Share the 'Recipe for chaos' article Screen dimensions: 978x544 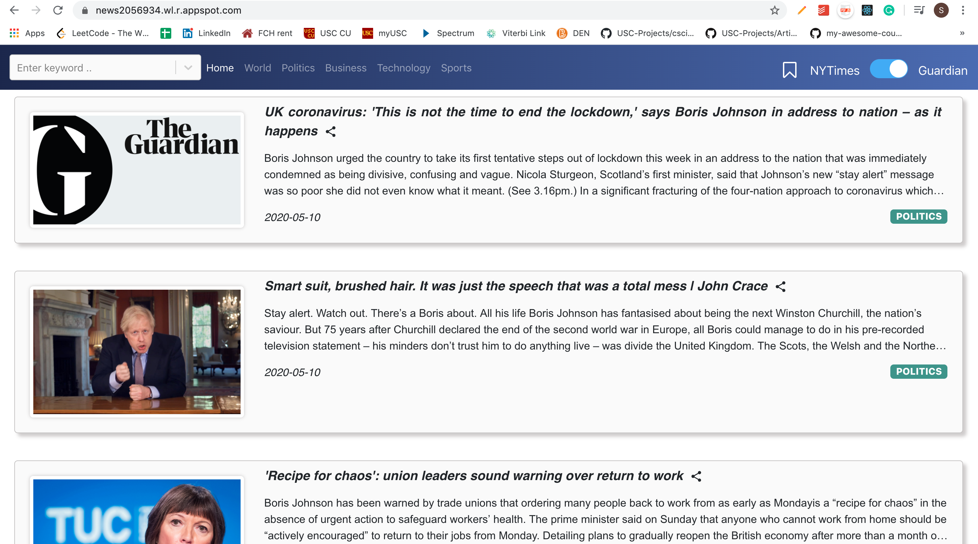coord(696,476)
